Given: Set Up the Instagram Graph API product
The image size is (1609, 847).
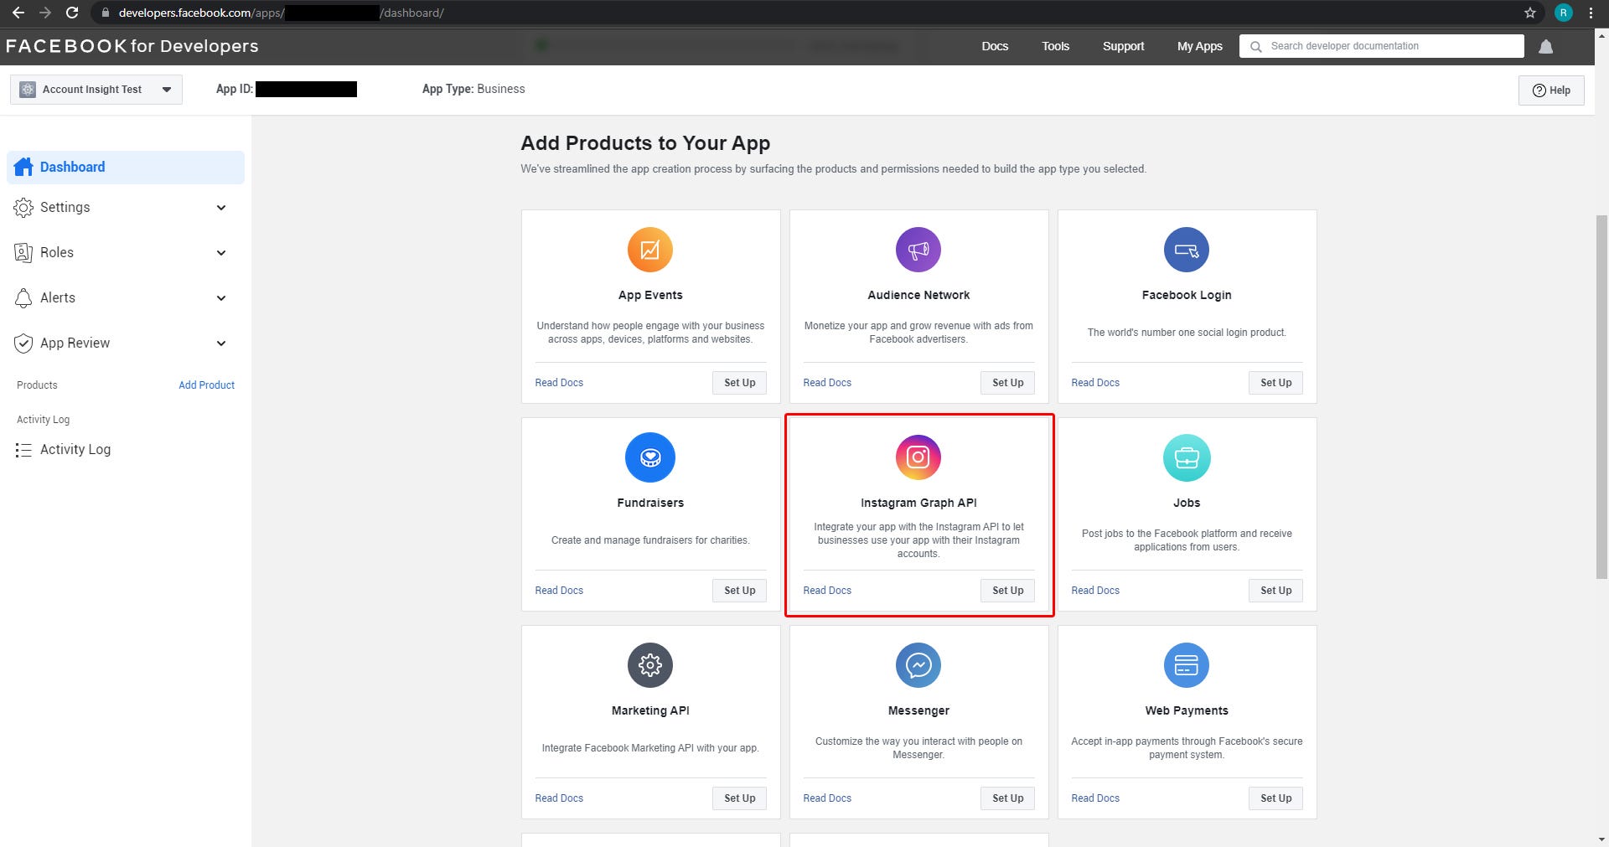Looking at the screenshot, I should coord(1007,591).
